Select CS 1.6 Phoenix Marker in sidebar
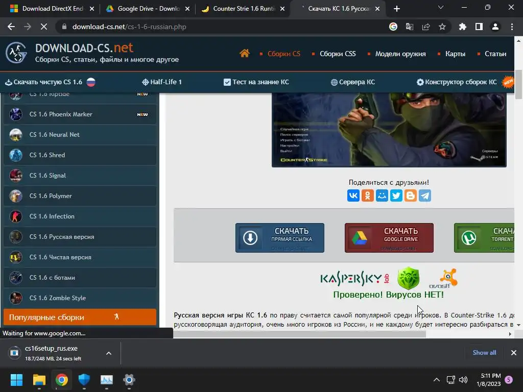The height and width of the screenshot is (392, 523). pos(80,114)
